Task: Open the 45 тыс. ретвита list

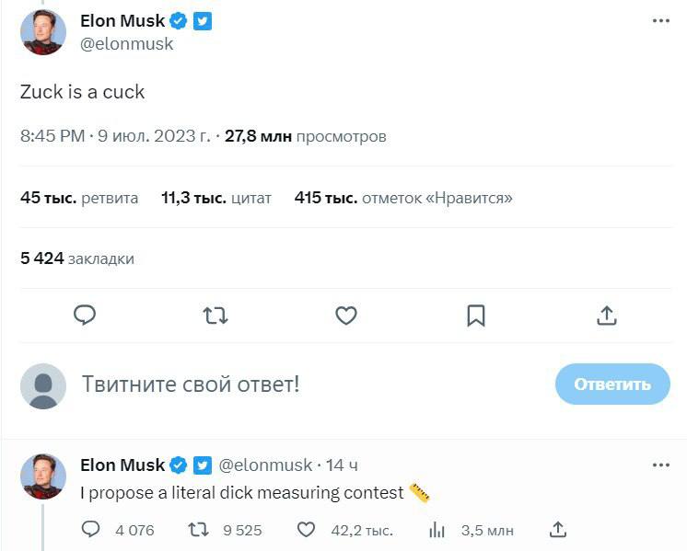Action: tap(79, 198)
